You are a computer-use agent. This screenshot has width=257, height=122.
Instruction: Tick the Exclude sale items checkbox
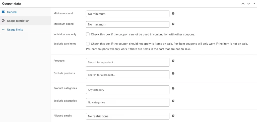pos(88,43)
